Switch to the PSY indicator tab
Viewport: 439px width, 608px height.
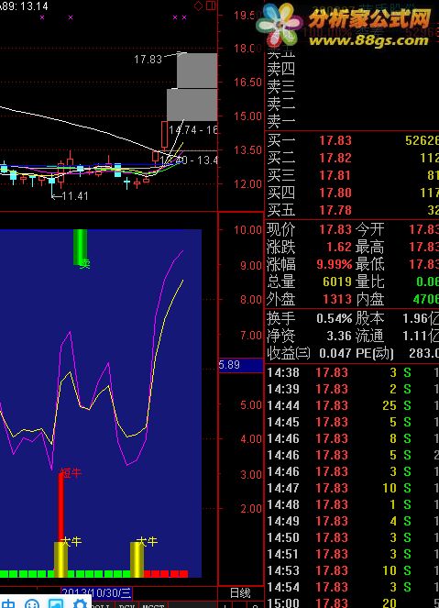point(126,605)
